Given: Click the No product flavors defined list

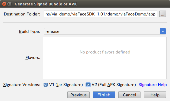Looking at the screenshot, I should coord(105,58).
